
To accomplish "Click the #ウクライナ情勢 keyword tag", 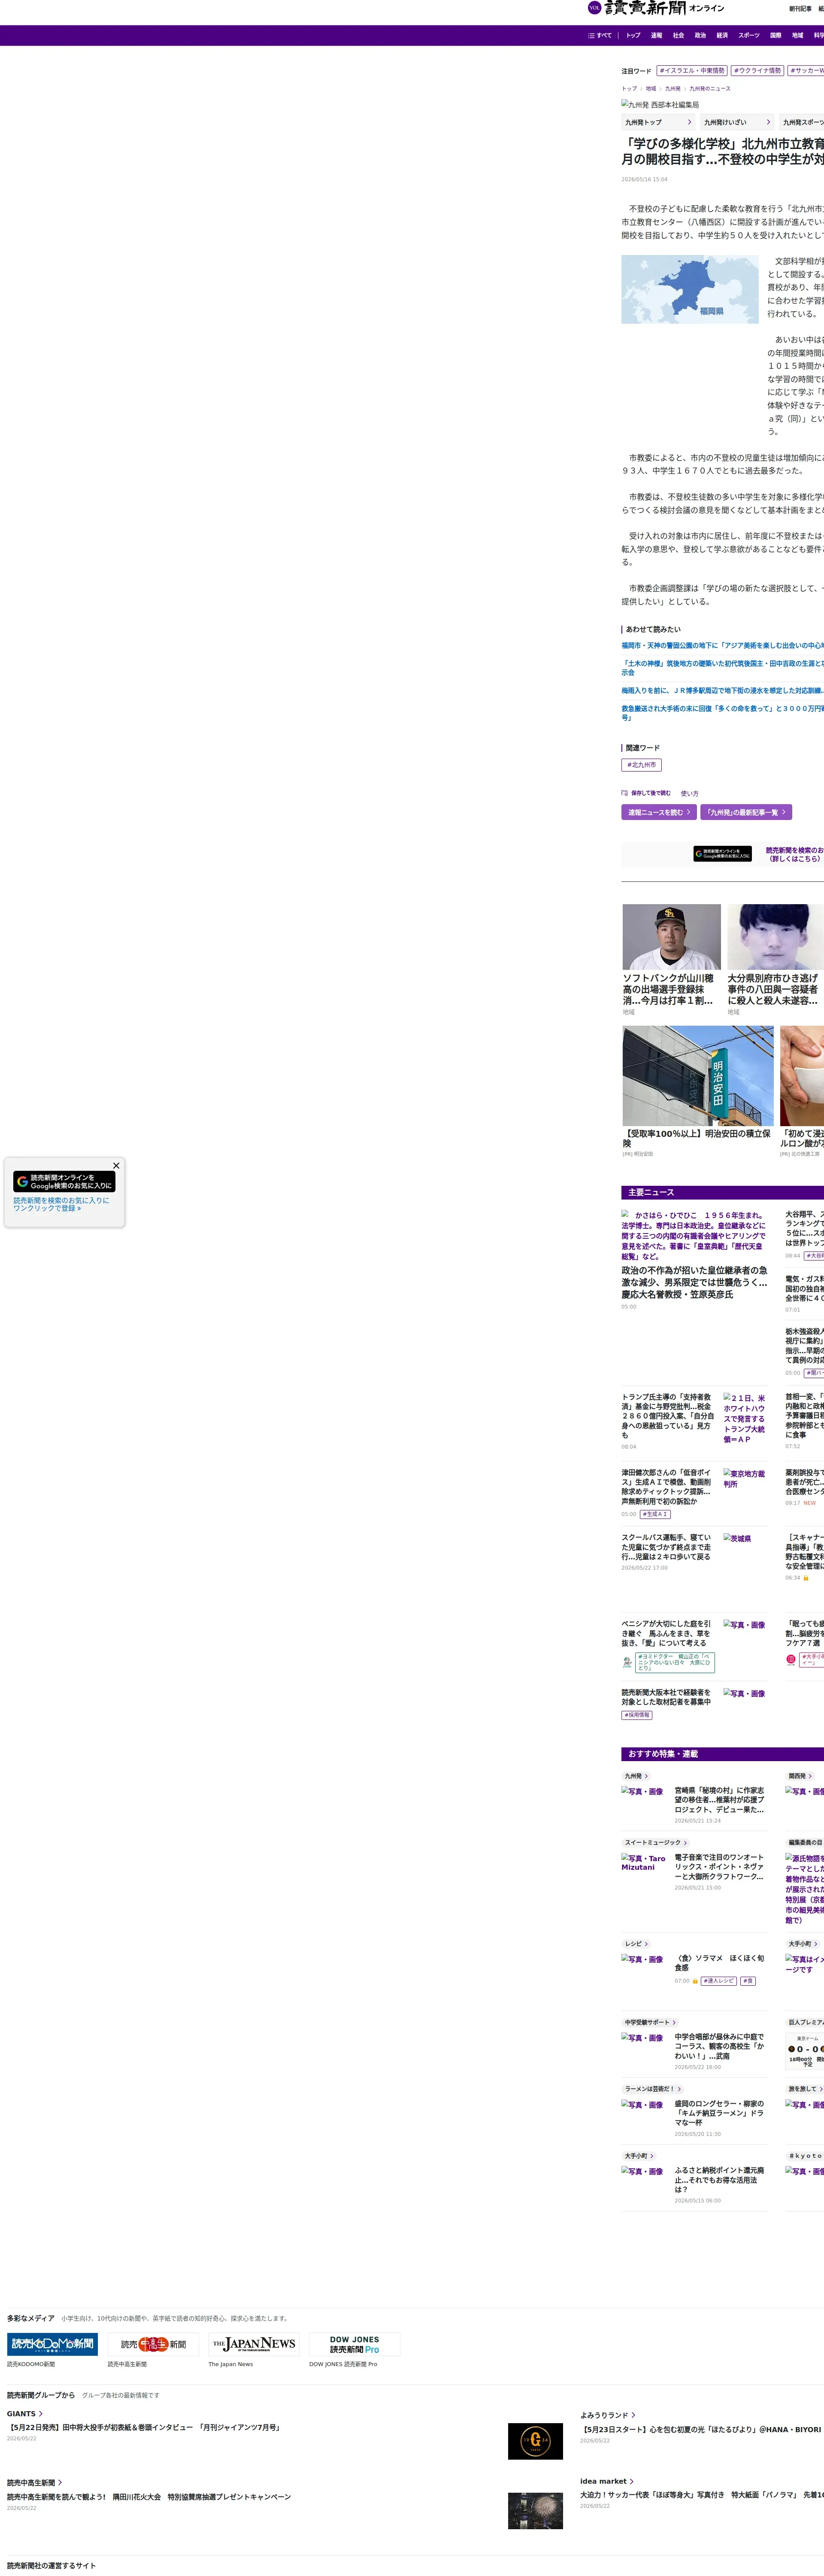I will click(x=757, y=71).
